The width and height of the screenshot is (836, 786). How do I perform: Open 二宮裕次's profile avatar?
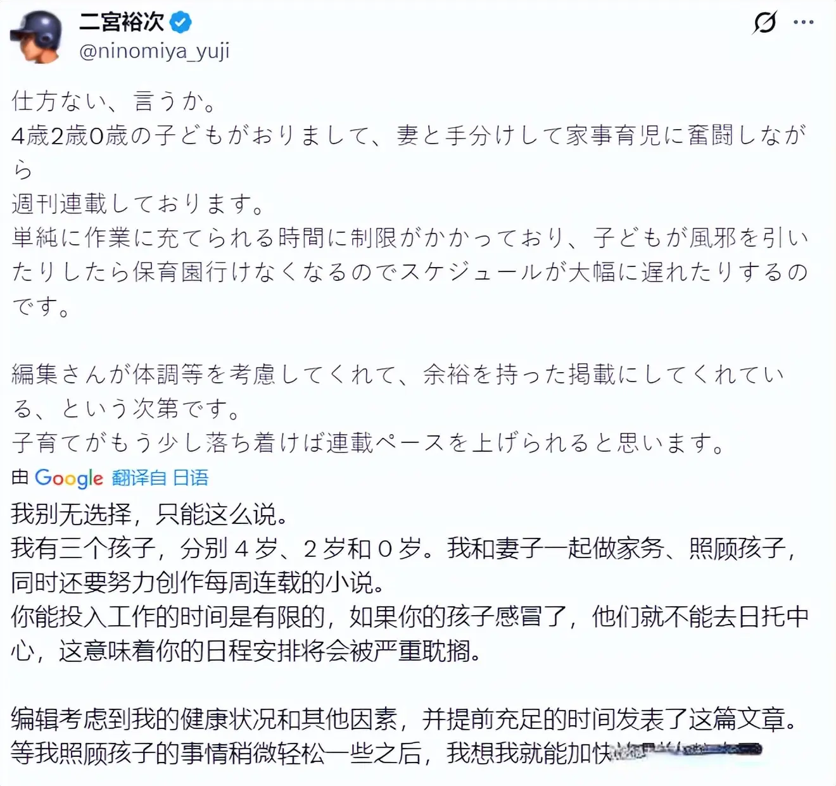tap(37, 37)
